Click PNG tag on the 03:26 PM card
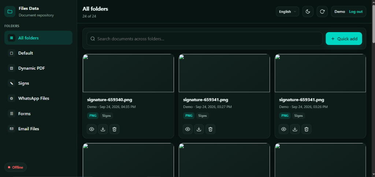Image resolution: width=375 pixels, height=177 pixels. pos(285,116)
